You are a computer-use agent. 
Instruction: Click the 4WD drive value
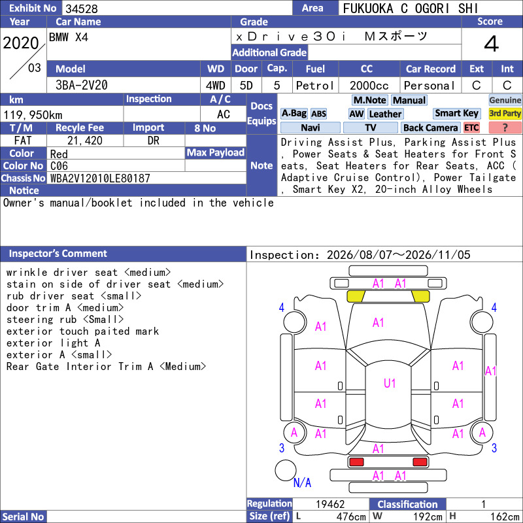(x=215, y=86)
